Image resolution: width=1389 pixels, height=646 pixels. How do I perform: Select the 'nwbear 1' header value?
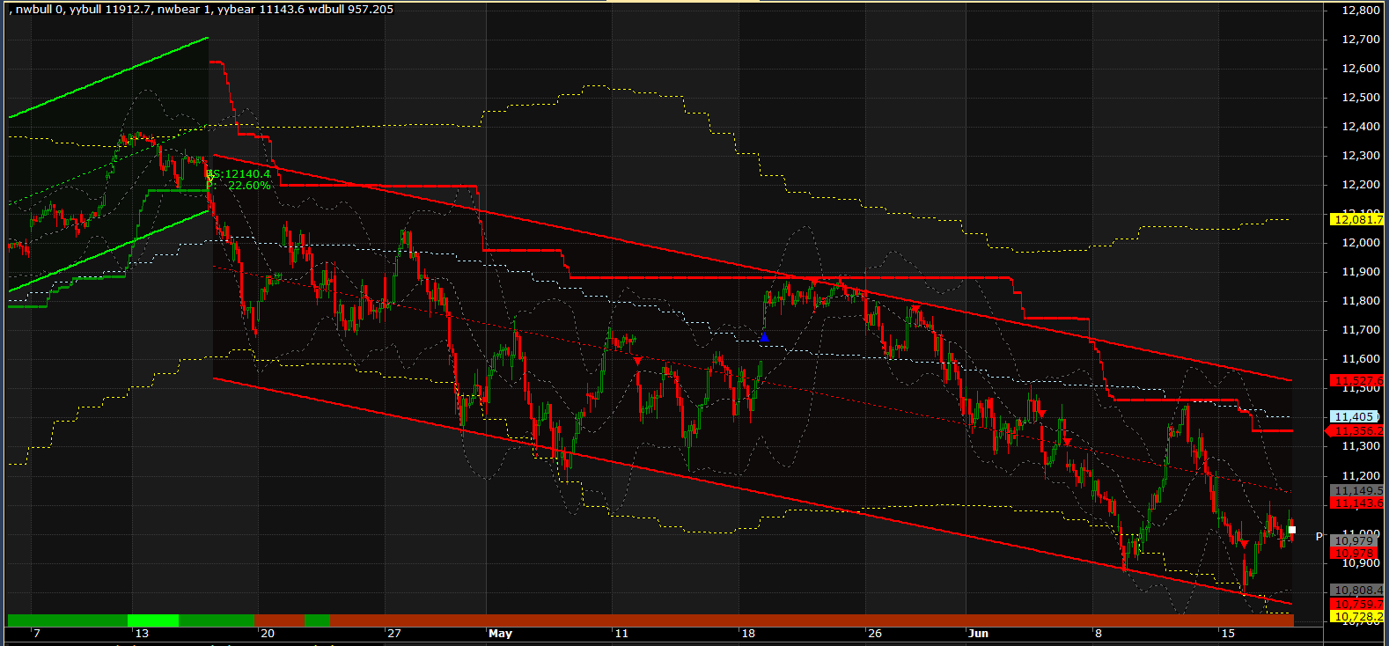pos(186,10)
